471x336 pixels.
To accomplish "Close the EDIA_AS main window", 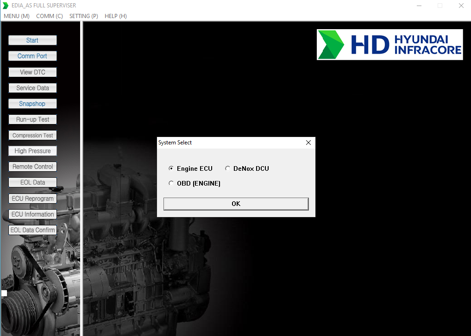I will click(x=461, y=6).
